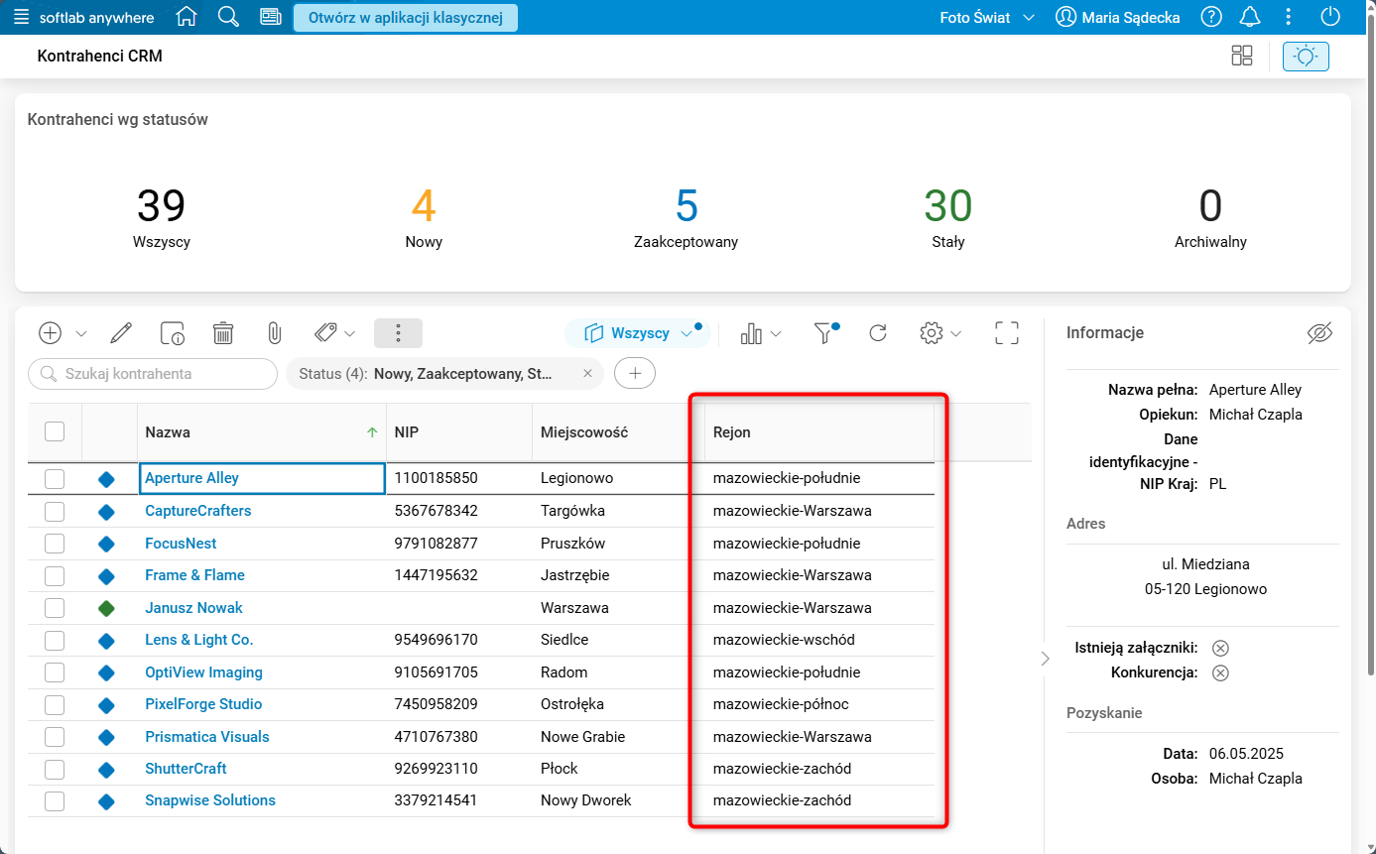Screen dimensions: 1376x854
Task: Open the Snapwise Solutions contractor link
Action: [210, 800]
